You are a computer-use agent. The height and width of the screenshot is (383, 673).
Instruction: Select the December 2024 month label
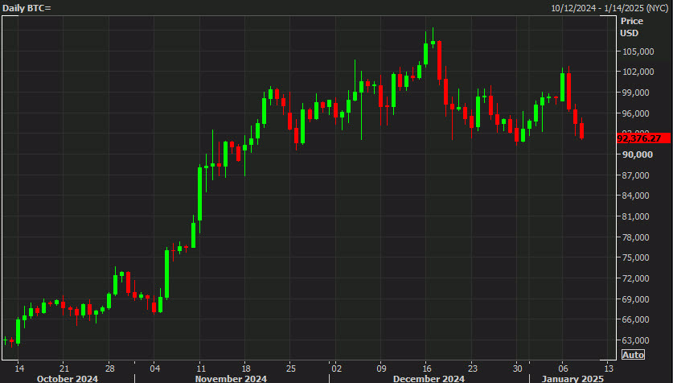(x=429, y=379)
